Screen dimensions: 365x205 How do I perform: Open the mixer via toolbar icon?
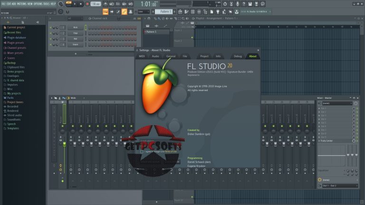click(x=199, y=11)
